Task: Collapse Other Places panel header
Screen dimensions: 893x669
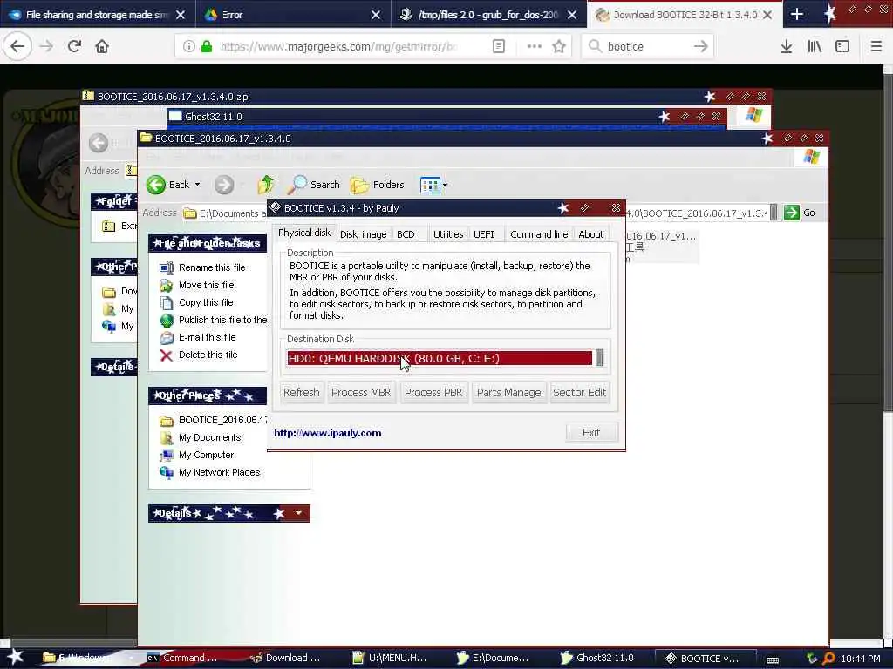Action: coord(208,395)
